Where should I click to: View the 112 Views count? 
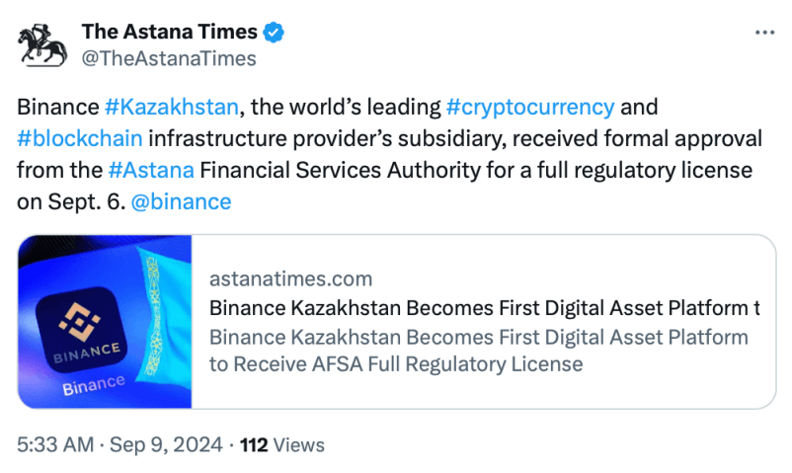pos(281,445)
